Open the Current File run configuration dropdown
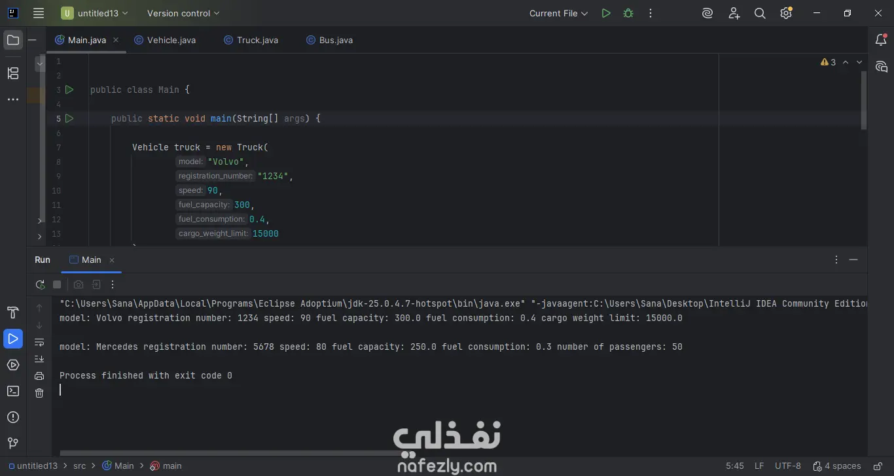Viewport: 894px width, 476px height. 558,13
